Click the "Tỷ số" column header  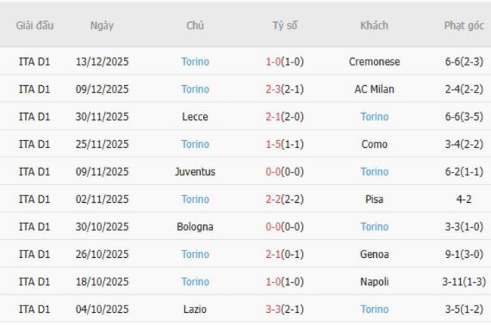click(x=285, y=26)
